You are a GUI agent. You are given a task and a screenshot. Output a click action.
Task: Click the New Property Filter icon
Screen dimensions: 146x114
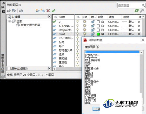click(x=9, y=10)
